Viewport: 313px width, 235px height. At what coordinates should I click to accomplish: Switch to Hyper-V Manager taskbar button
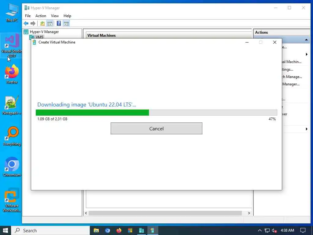click(142, 230)
